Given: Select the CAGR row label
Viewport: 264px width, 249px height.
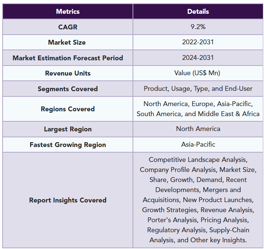Looking at the screenshot, I should 68,27.
